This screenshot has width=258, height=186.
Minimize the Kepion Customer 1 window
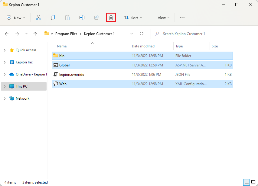tap(223, 5)
